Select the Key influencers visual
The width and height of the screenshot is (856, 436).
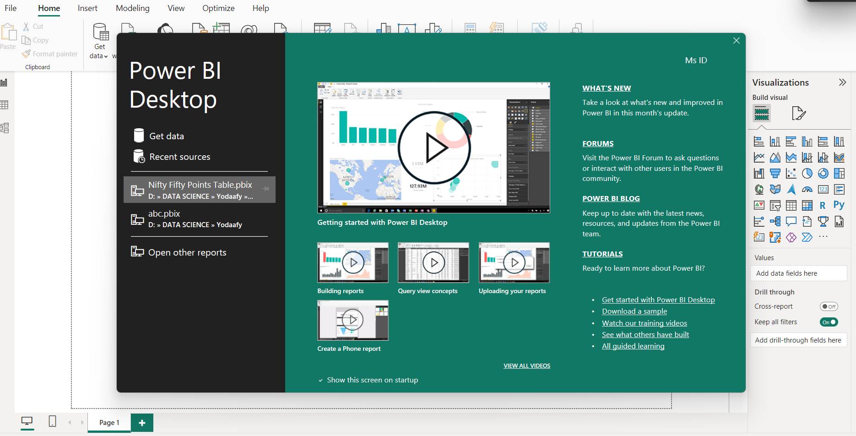coord(759,222)
